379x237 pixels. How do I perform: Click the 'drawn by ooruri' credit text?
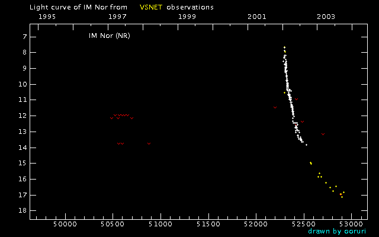337,231
